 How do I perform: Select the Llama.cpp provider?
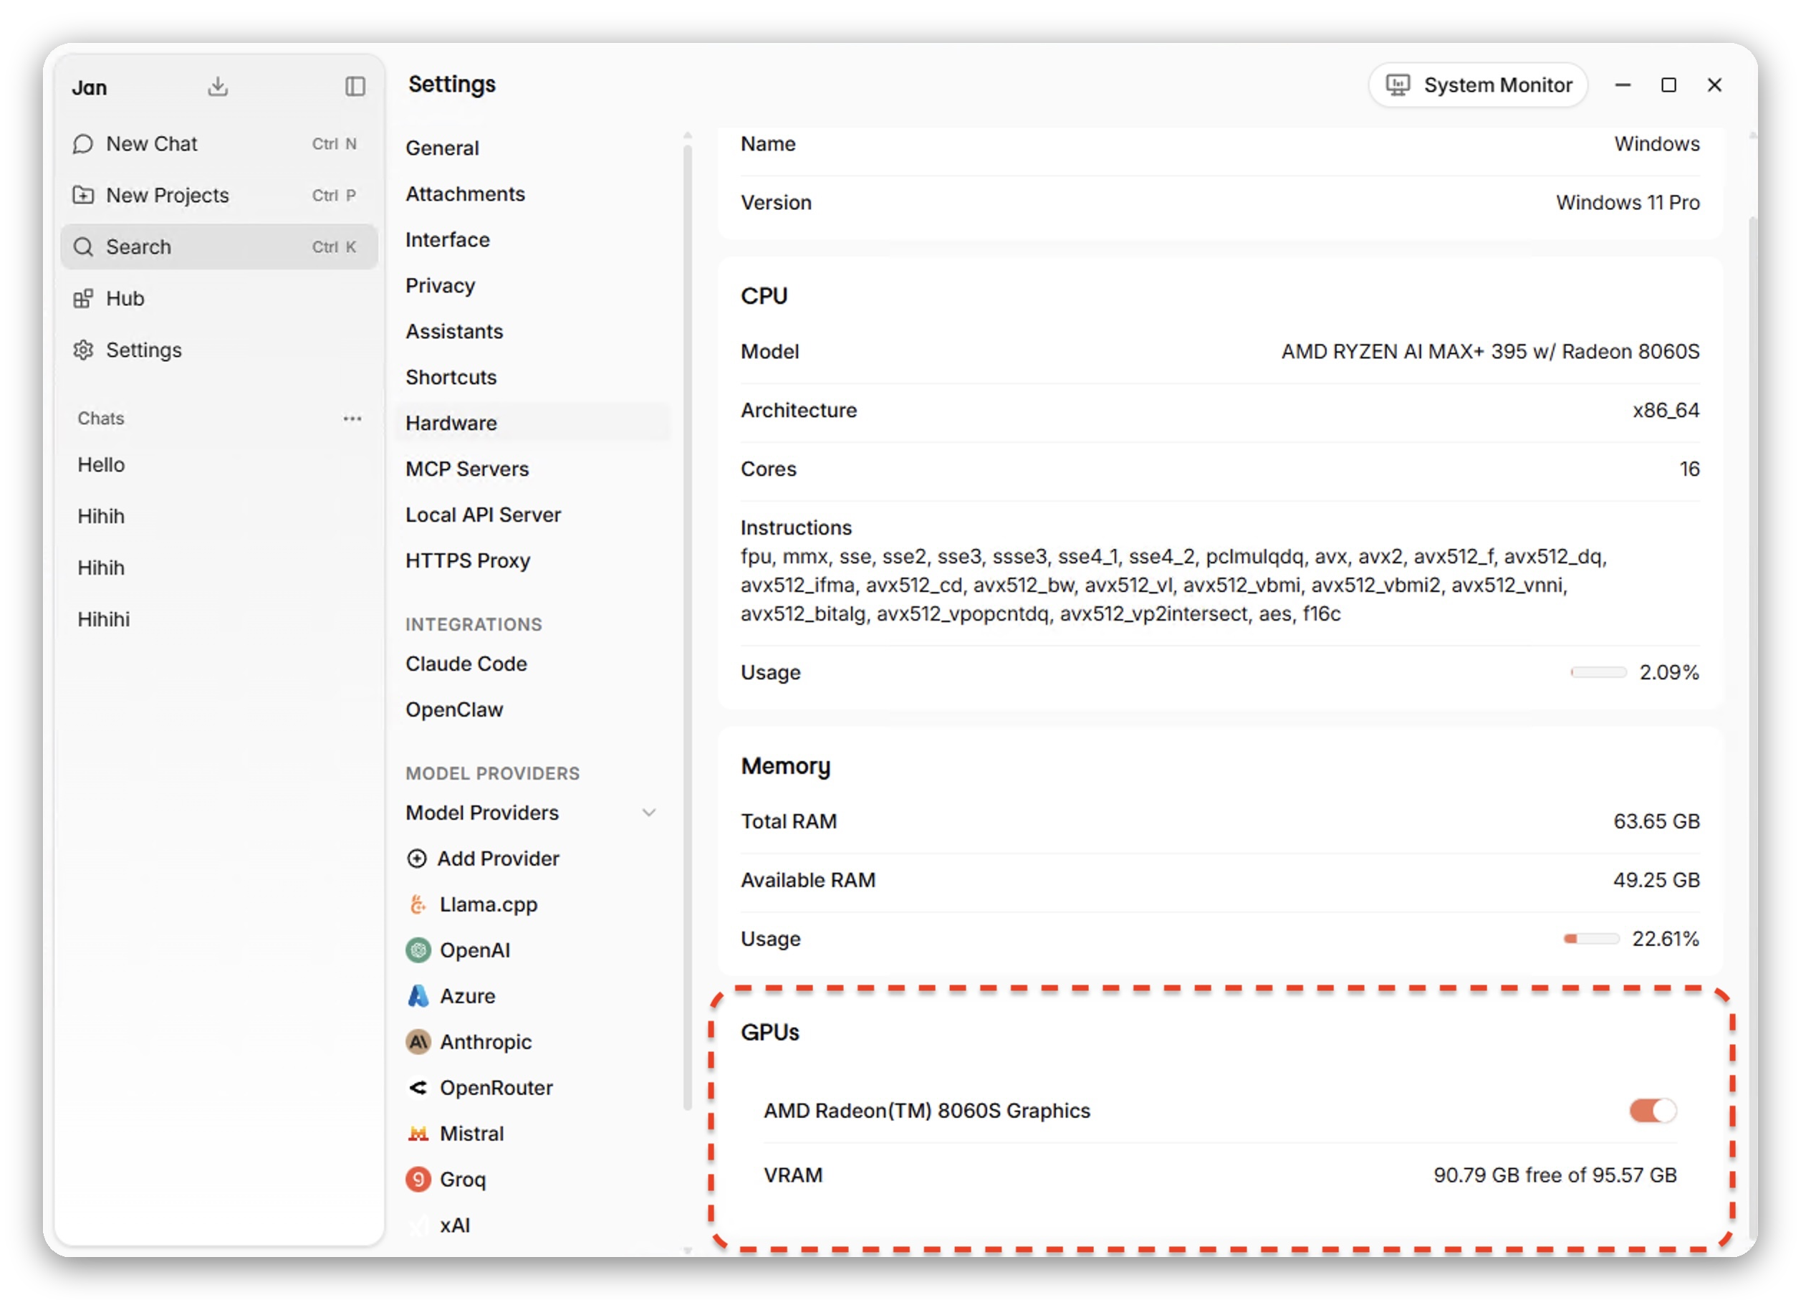[x=488, y=904]
